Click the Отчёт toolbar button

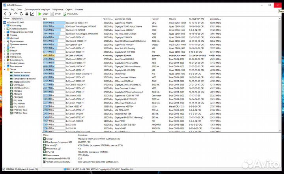click(56, 14)
